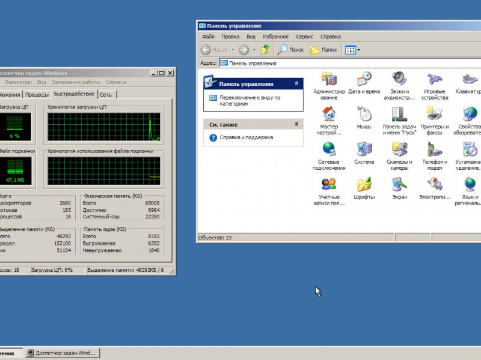Switch to the Быстродействие tab
The height and width of the screenshot is (360, 481).
74,94
